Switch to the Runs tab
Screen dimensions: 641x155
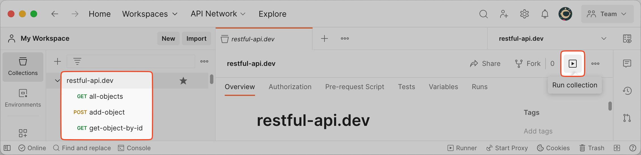tap(479, 87)
